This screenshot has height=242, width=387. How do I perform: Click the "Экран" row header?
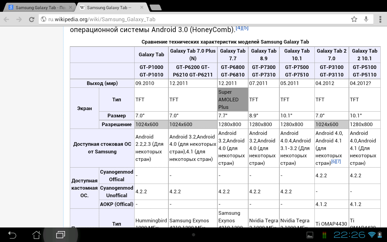pos(84,108)
